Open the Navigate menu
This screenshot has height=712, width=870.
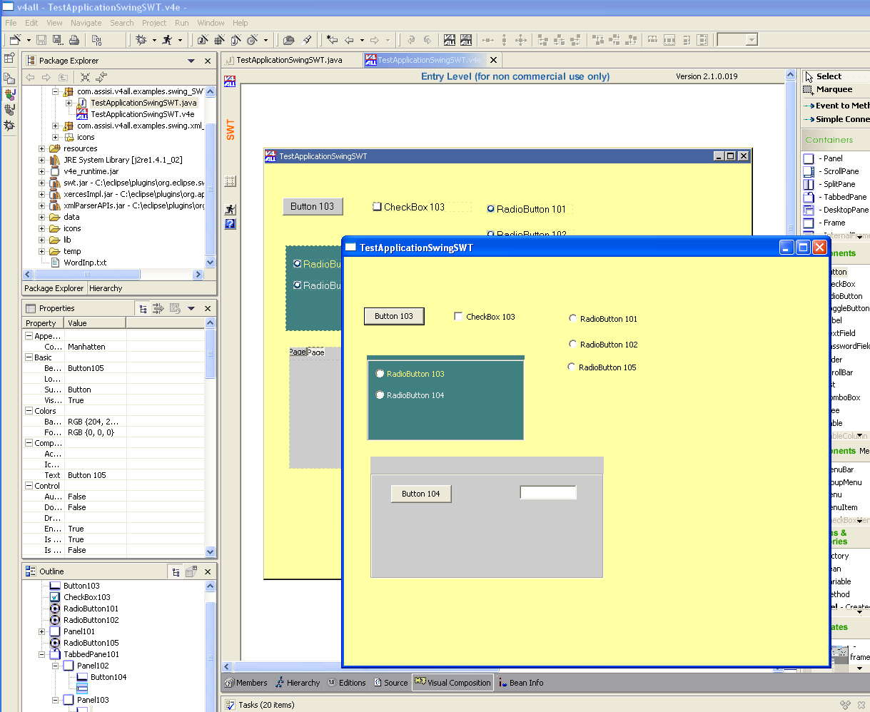click(86, 22)
